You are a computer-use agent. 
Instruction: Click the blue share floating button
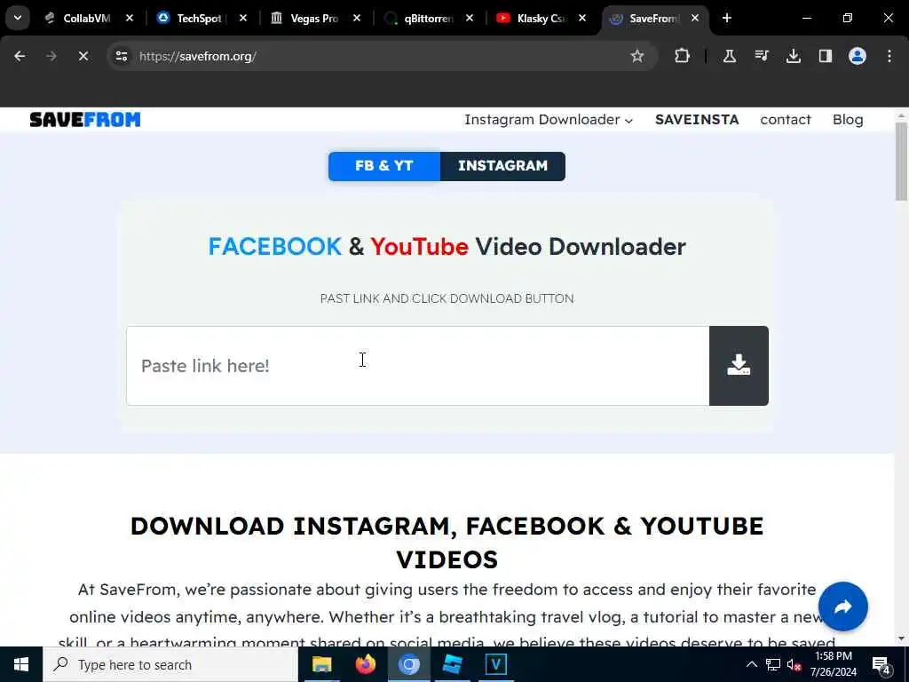pyautogui.click(x=843, y=607)
